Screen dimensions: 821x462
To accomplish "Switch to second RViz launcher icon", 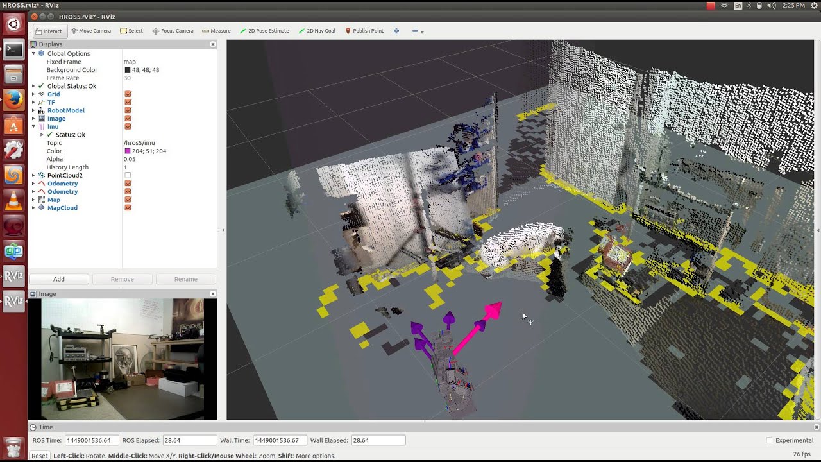I will pos(13,301).
